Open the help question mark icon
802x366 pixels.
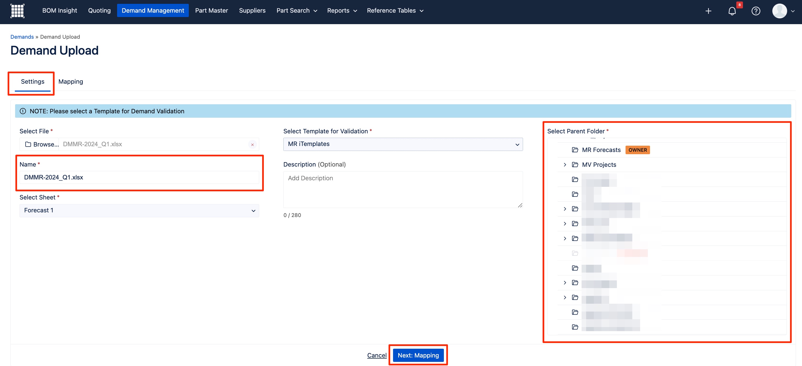[756, 11]
